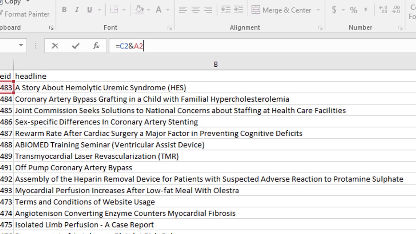Select the id cell containing 487
The height and width of the screenshot is (234, 416).
click(6, 133)
